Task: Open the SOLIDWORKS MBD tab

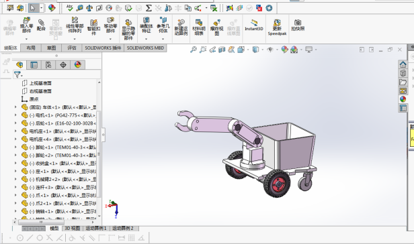Action: (145, 48)
